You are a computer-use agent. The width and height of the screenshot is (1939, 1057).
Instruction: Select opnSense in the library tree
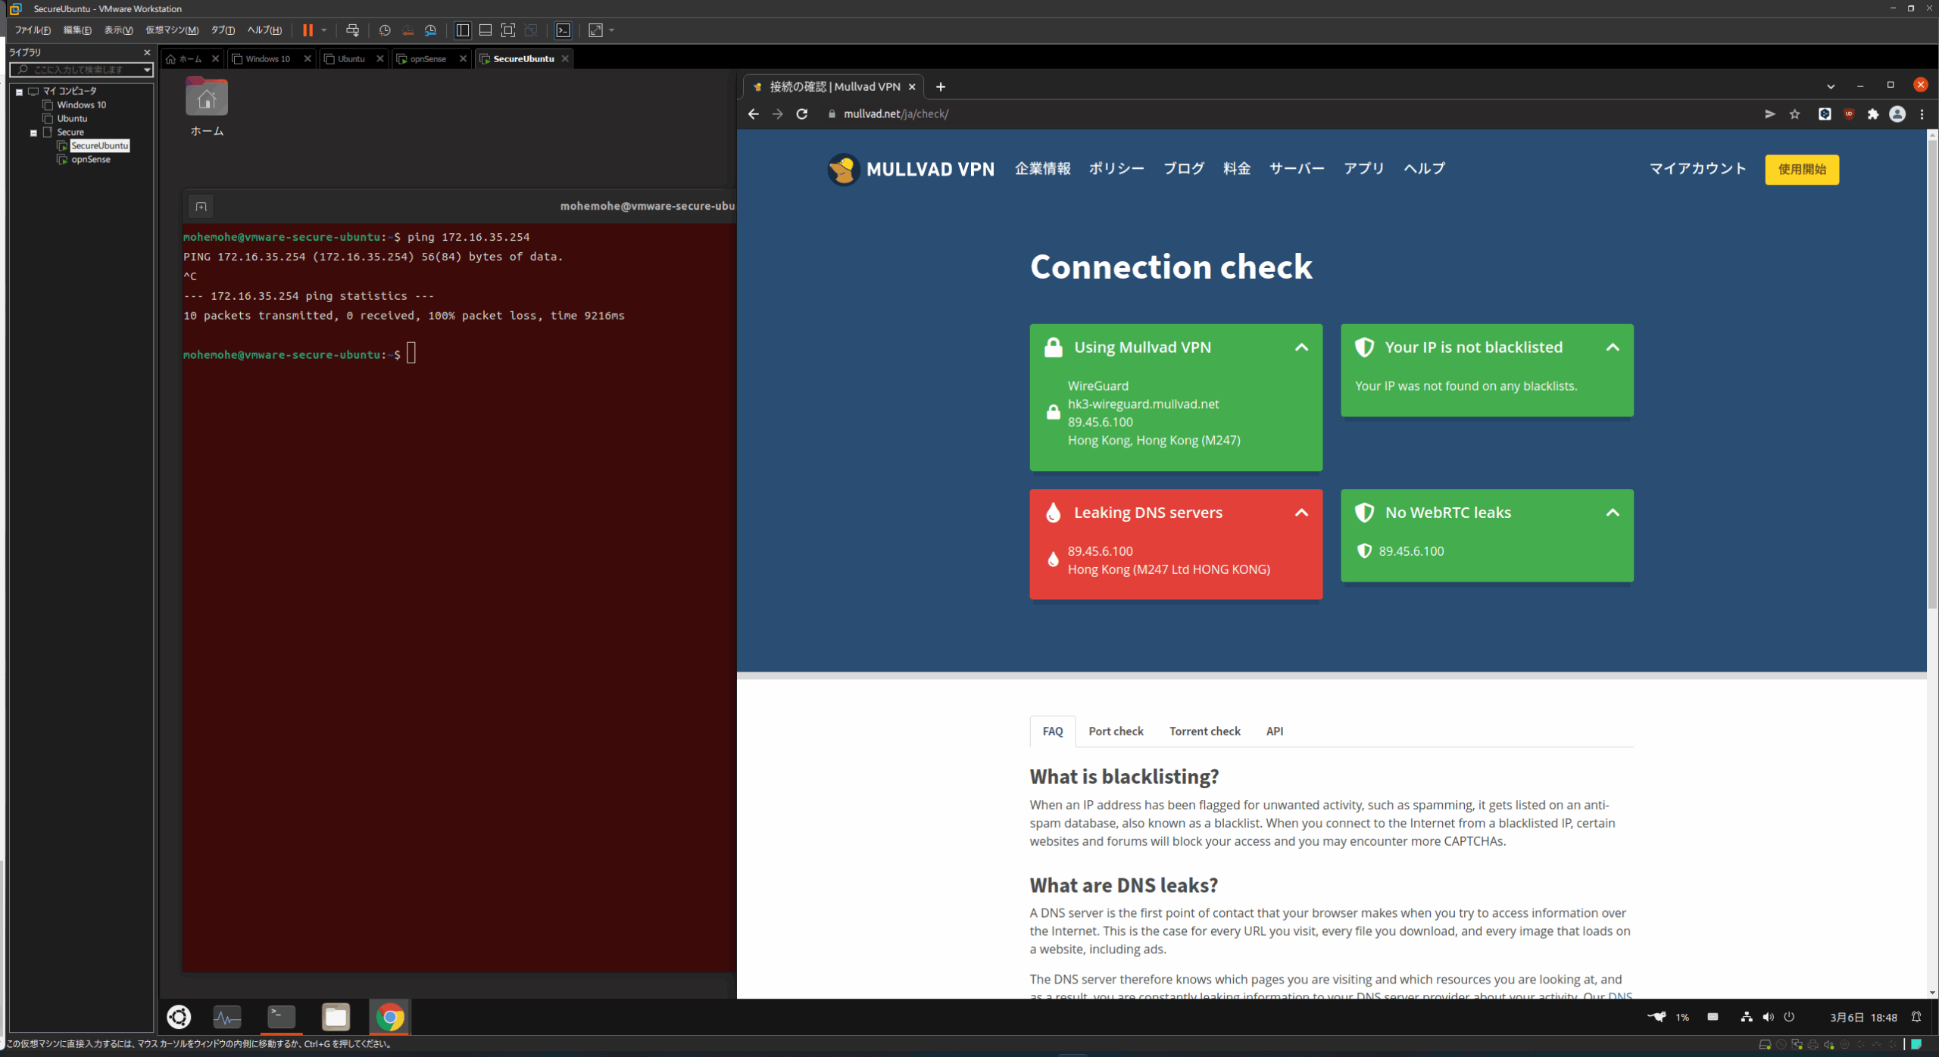[90, 160]
